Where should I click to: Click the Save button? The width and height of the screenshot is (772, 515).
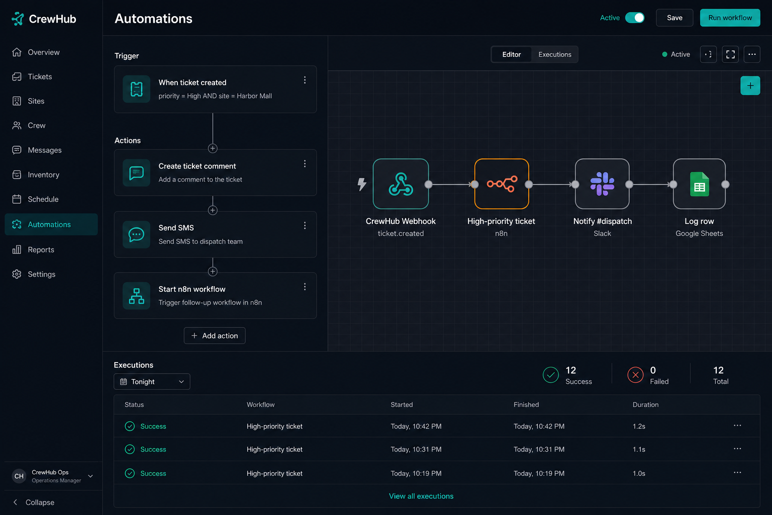pyautogui.click(x=674, y=18)
